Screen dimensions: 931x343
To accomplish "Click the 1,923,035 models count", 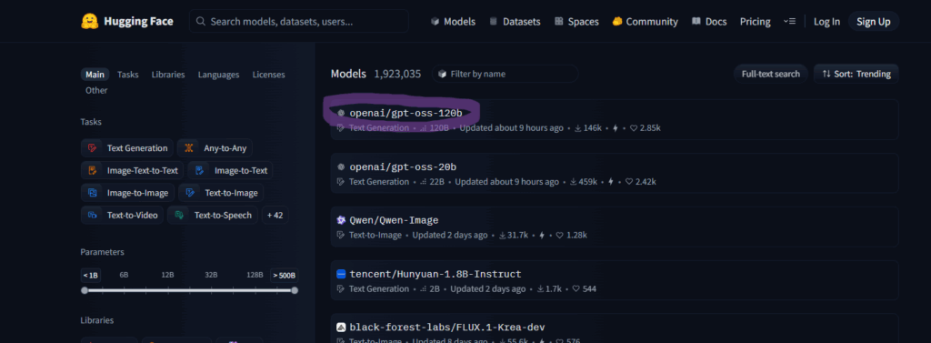I will 397,74.
